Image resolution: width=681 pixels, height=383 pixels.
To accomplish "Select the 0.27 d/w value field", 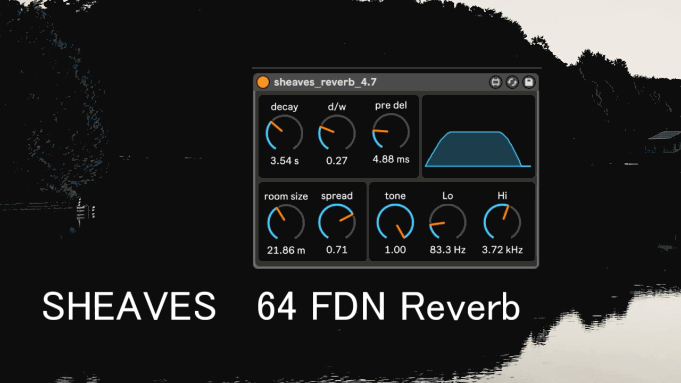I will 337,161.
